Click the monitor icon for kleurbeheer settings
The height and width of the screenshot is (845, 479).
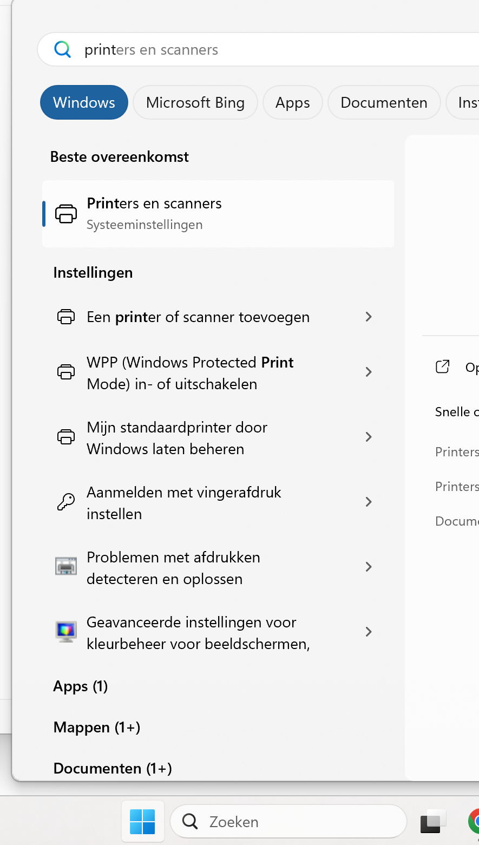click(x=66, y=632)
